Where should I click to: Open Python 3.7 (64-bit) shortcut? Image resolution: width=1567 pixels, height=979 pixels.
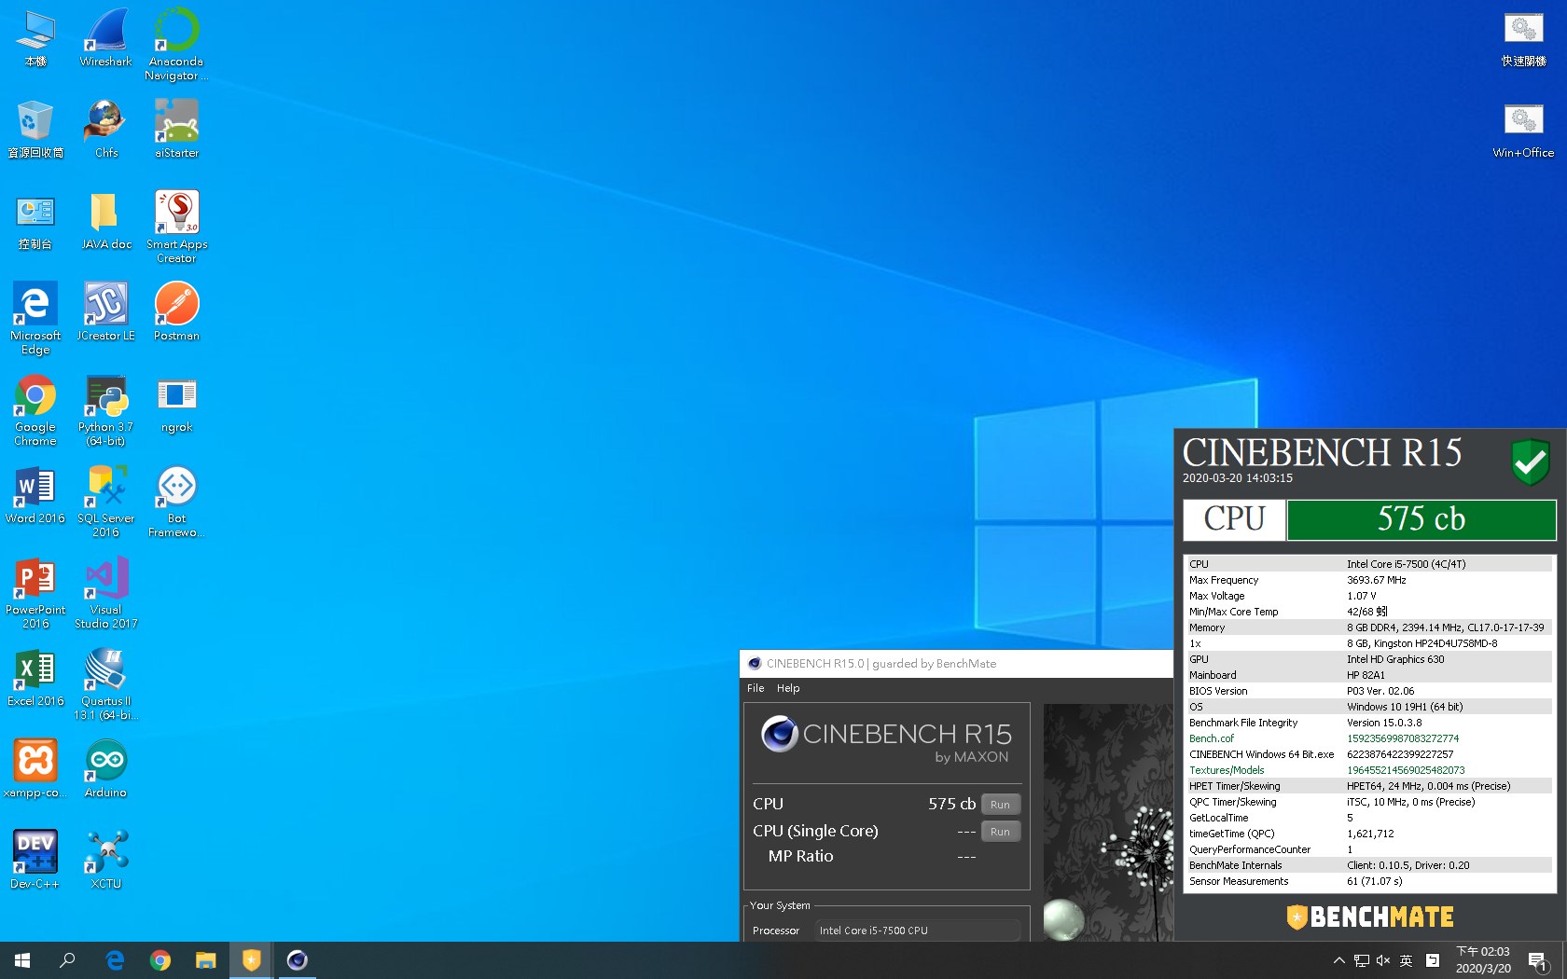[x=105, y=409]
